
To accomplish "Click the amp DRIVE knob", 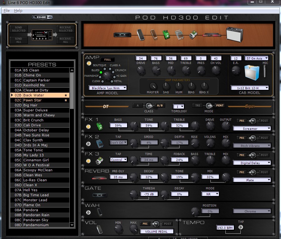I will (x=141, y=71).
